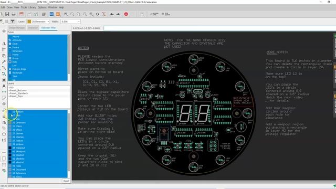336x189 pixels.
Task: Select the <Preset_Standard> layer preset
Action: [18, 93]
